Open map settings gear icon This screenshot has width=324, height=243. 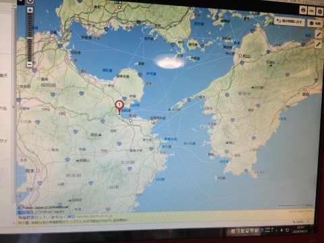(x=319, y=11)
